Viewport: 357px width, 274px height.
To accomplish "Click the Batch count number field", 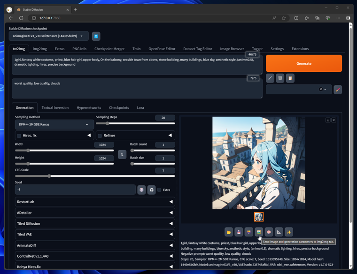I will pyautogui.click(x=165, y=145).
